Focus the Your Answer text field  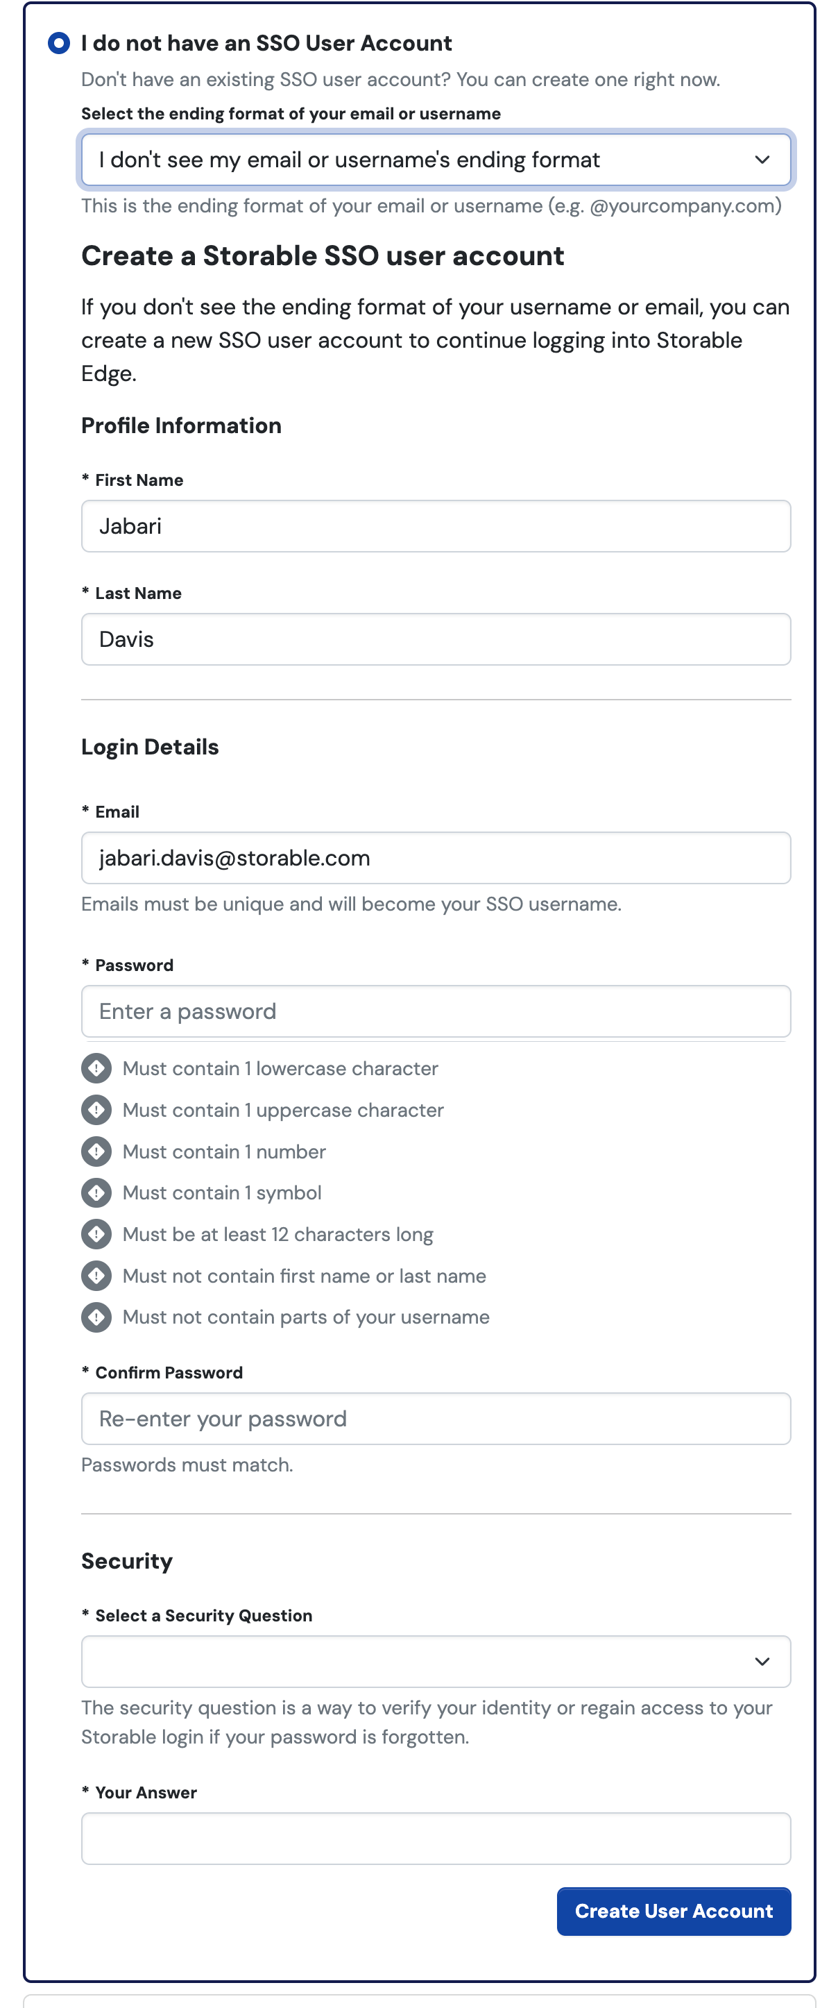click(436, 1838)
